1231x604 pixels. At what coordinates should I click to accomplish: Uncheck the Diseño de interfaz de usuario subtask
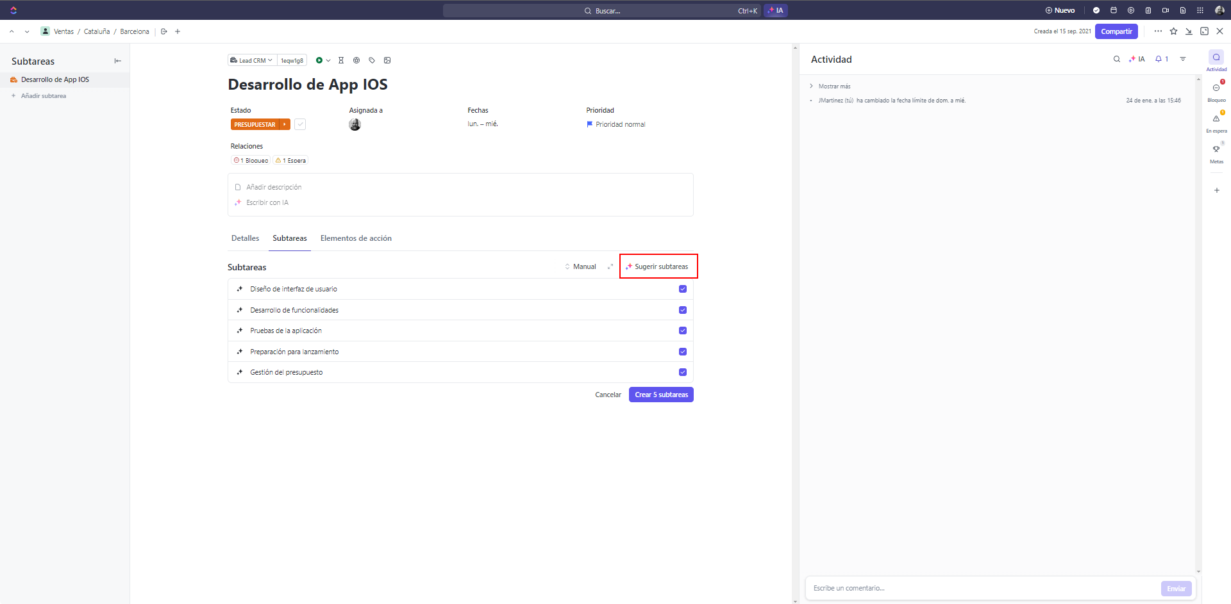point(683,289)
